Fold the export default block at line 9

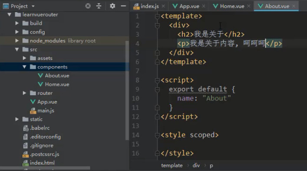click(157, 90)
